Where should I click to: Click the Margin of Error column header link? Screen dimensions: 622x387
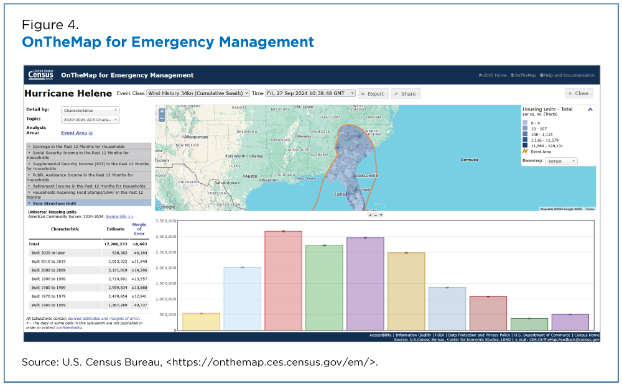pos(139,229)
